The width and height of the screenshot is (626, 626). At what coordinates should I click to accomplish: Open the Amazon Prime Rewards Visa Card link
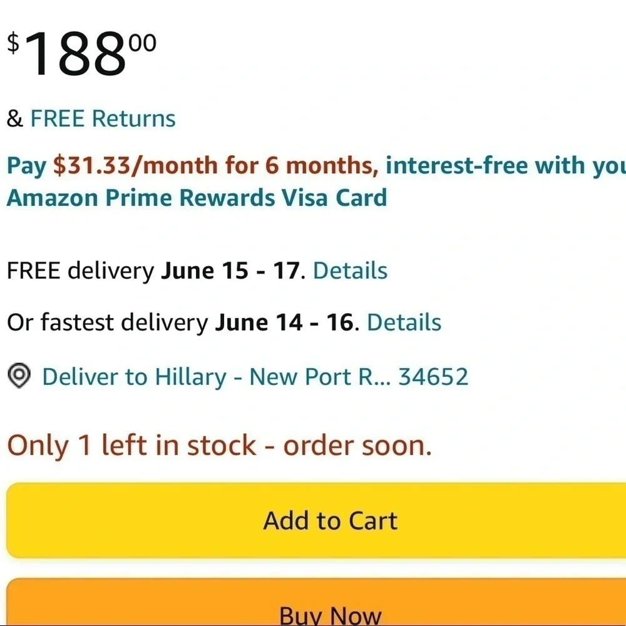click(197, 198)
